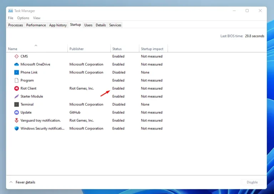The height and width of the screenshot is (194, 274).
Task: Collapse view with Fewer details chevron
Action: point(11,182)
